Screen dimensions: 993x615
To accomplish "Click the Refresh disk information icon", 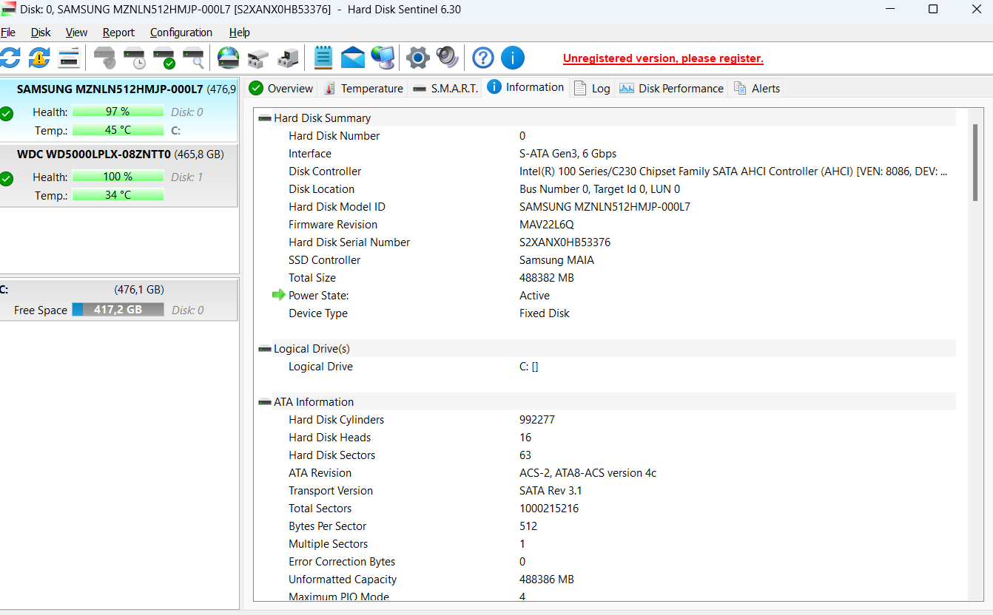I will coord(10,58).
